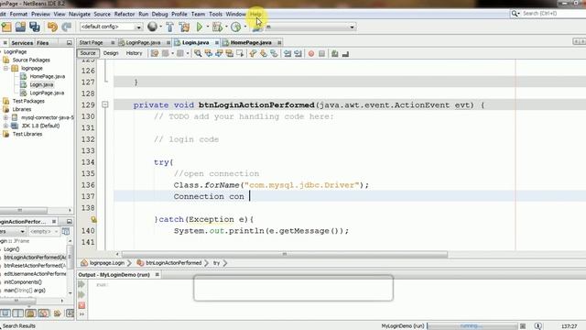Screen dimensions: 586x330
Task: Click the Open Project toolbar icon
Action: 20,27
